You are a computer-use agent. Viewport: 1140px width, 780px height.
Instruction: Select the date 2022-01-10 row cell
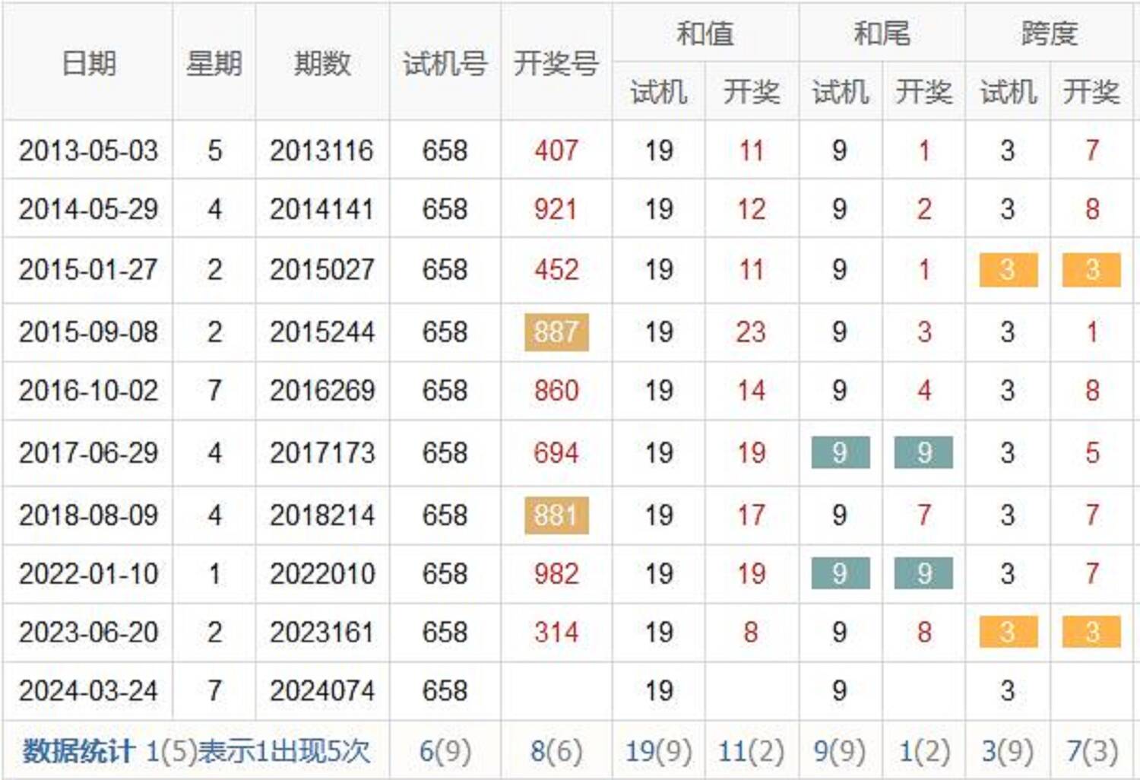coord(88,574)
